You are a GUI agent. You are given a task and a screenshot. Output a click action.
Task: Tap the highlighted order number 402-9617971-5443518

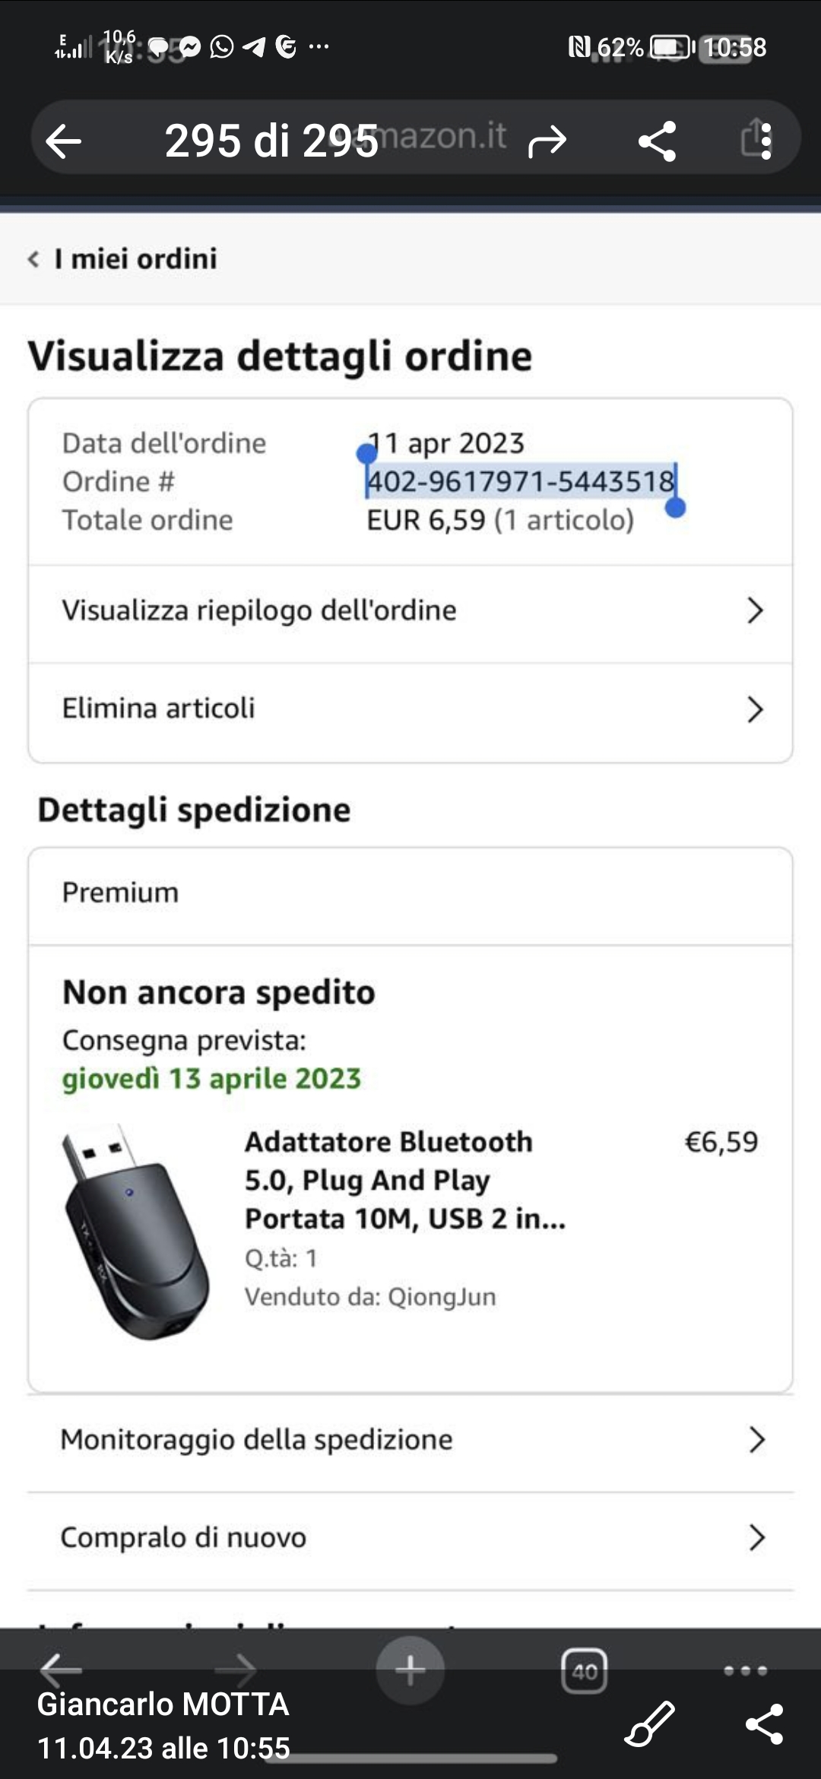tap(521, 481)
